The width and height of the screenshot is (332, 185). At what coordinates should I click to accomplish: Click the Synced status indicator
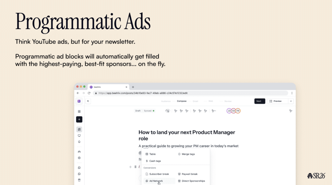click(x=149, y=111)
